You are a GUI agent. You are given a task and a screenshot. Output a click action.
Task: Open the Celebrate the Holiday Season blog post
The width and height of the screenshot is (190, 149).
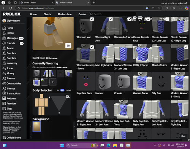click(13, 115)
